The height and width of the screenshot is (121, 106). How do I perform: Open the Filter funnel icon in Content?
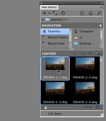[x=82, y=54]
